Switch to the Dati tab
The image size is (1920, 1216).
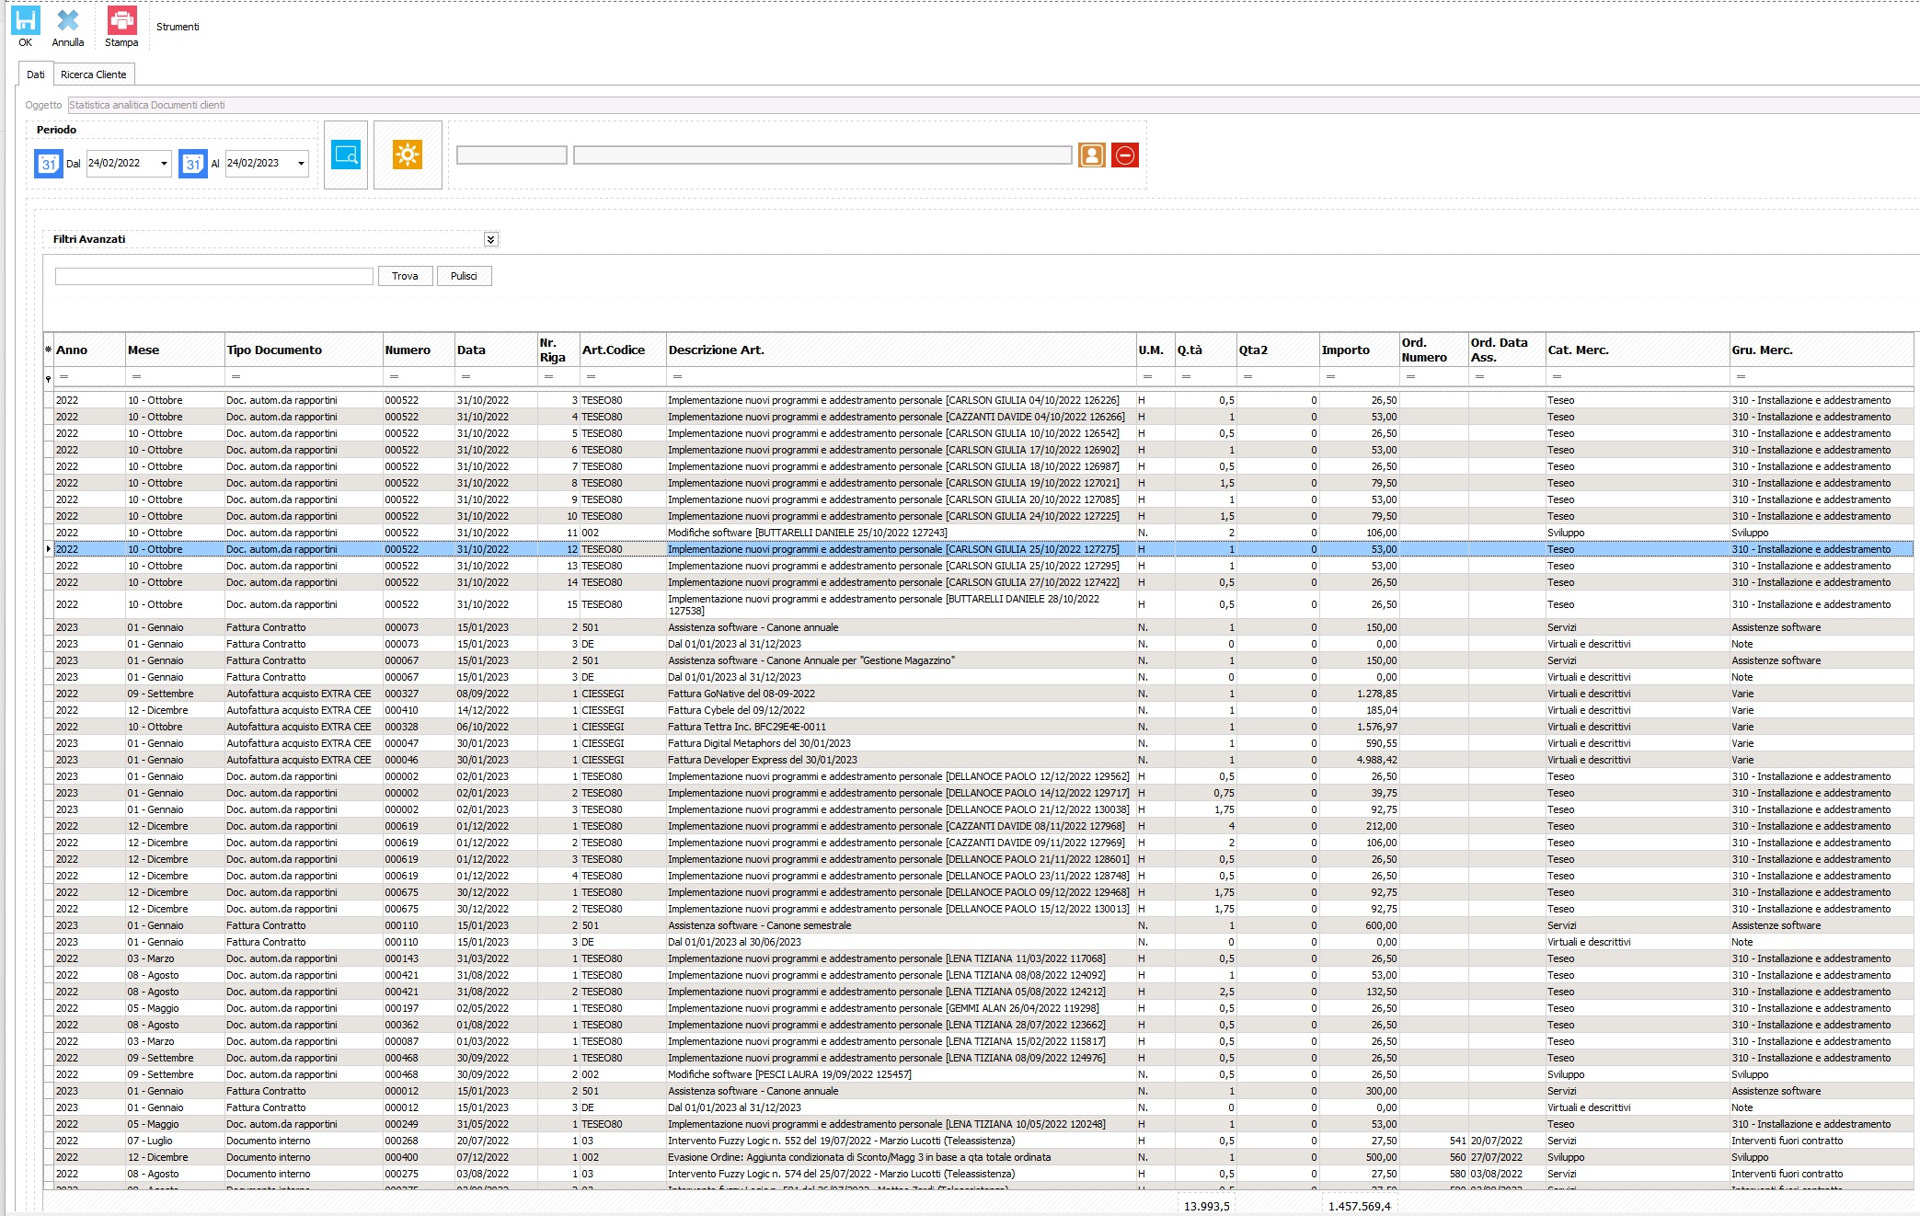(x=35, y=75)
